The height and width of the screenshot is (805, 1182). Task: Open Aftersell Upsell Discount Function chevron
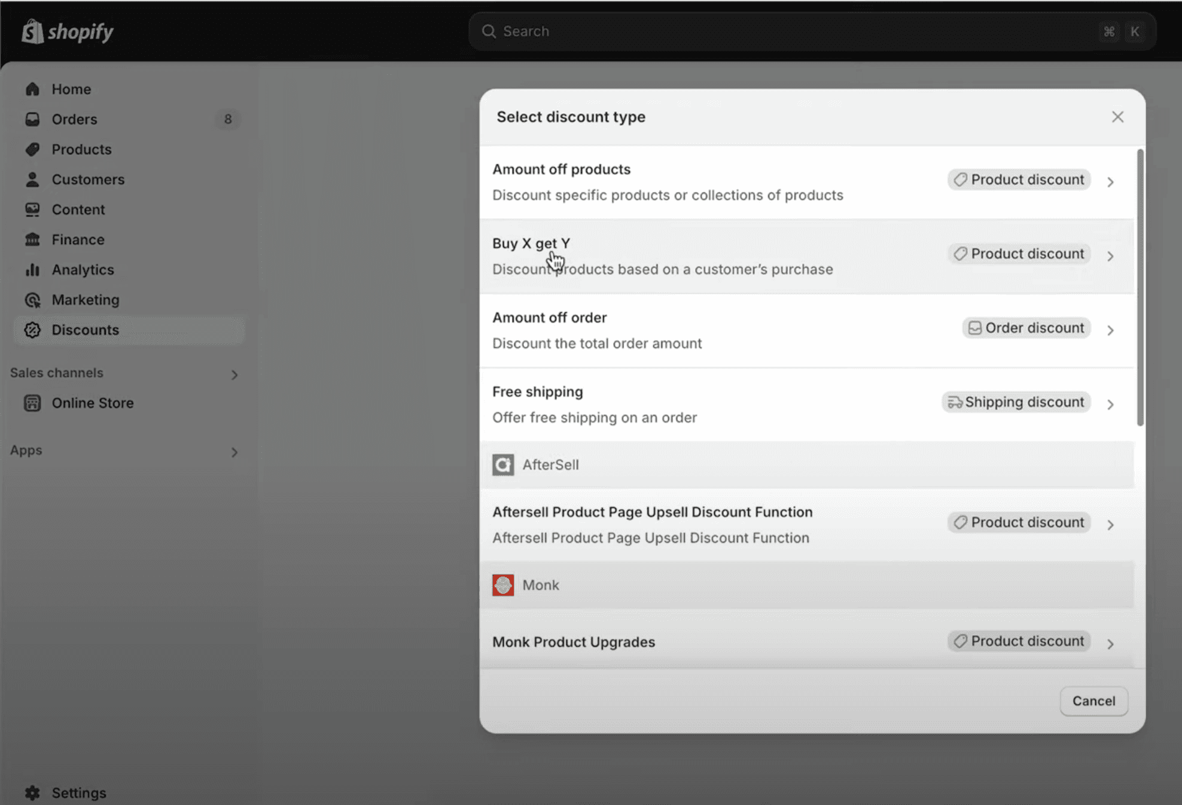pyautogui.click(x=1110, y=525)
